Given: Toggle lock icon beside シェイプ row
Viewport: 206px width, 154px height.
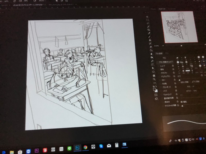Looking at the screenshot, I should pyautogui.click(x=173, y=65).
